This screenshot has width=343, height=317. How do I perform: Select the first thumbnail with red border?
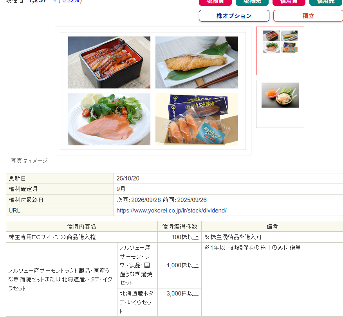[x=280, y=50]
